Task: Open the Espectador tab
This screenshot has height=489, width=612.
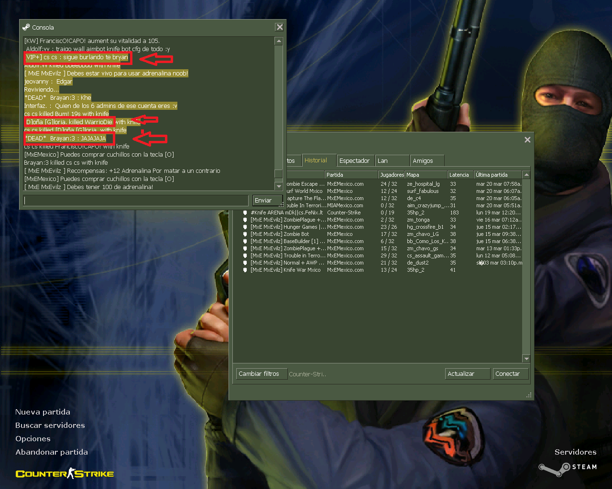Action: coord(355,161)
